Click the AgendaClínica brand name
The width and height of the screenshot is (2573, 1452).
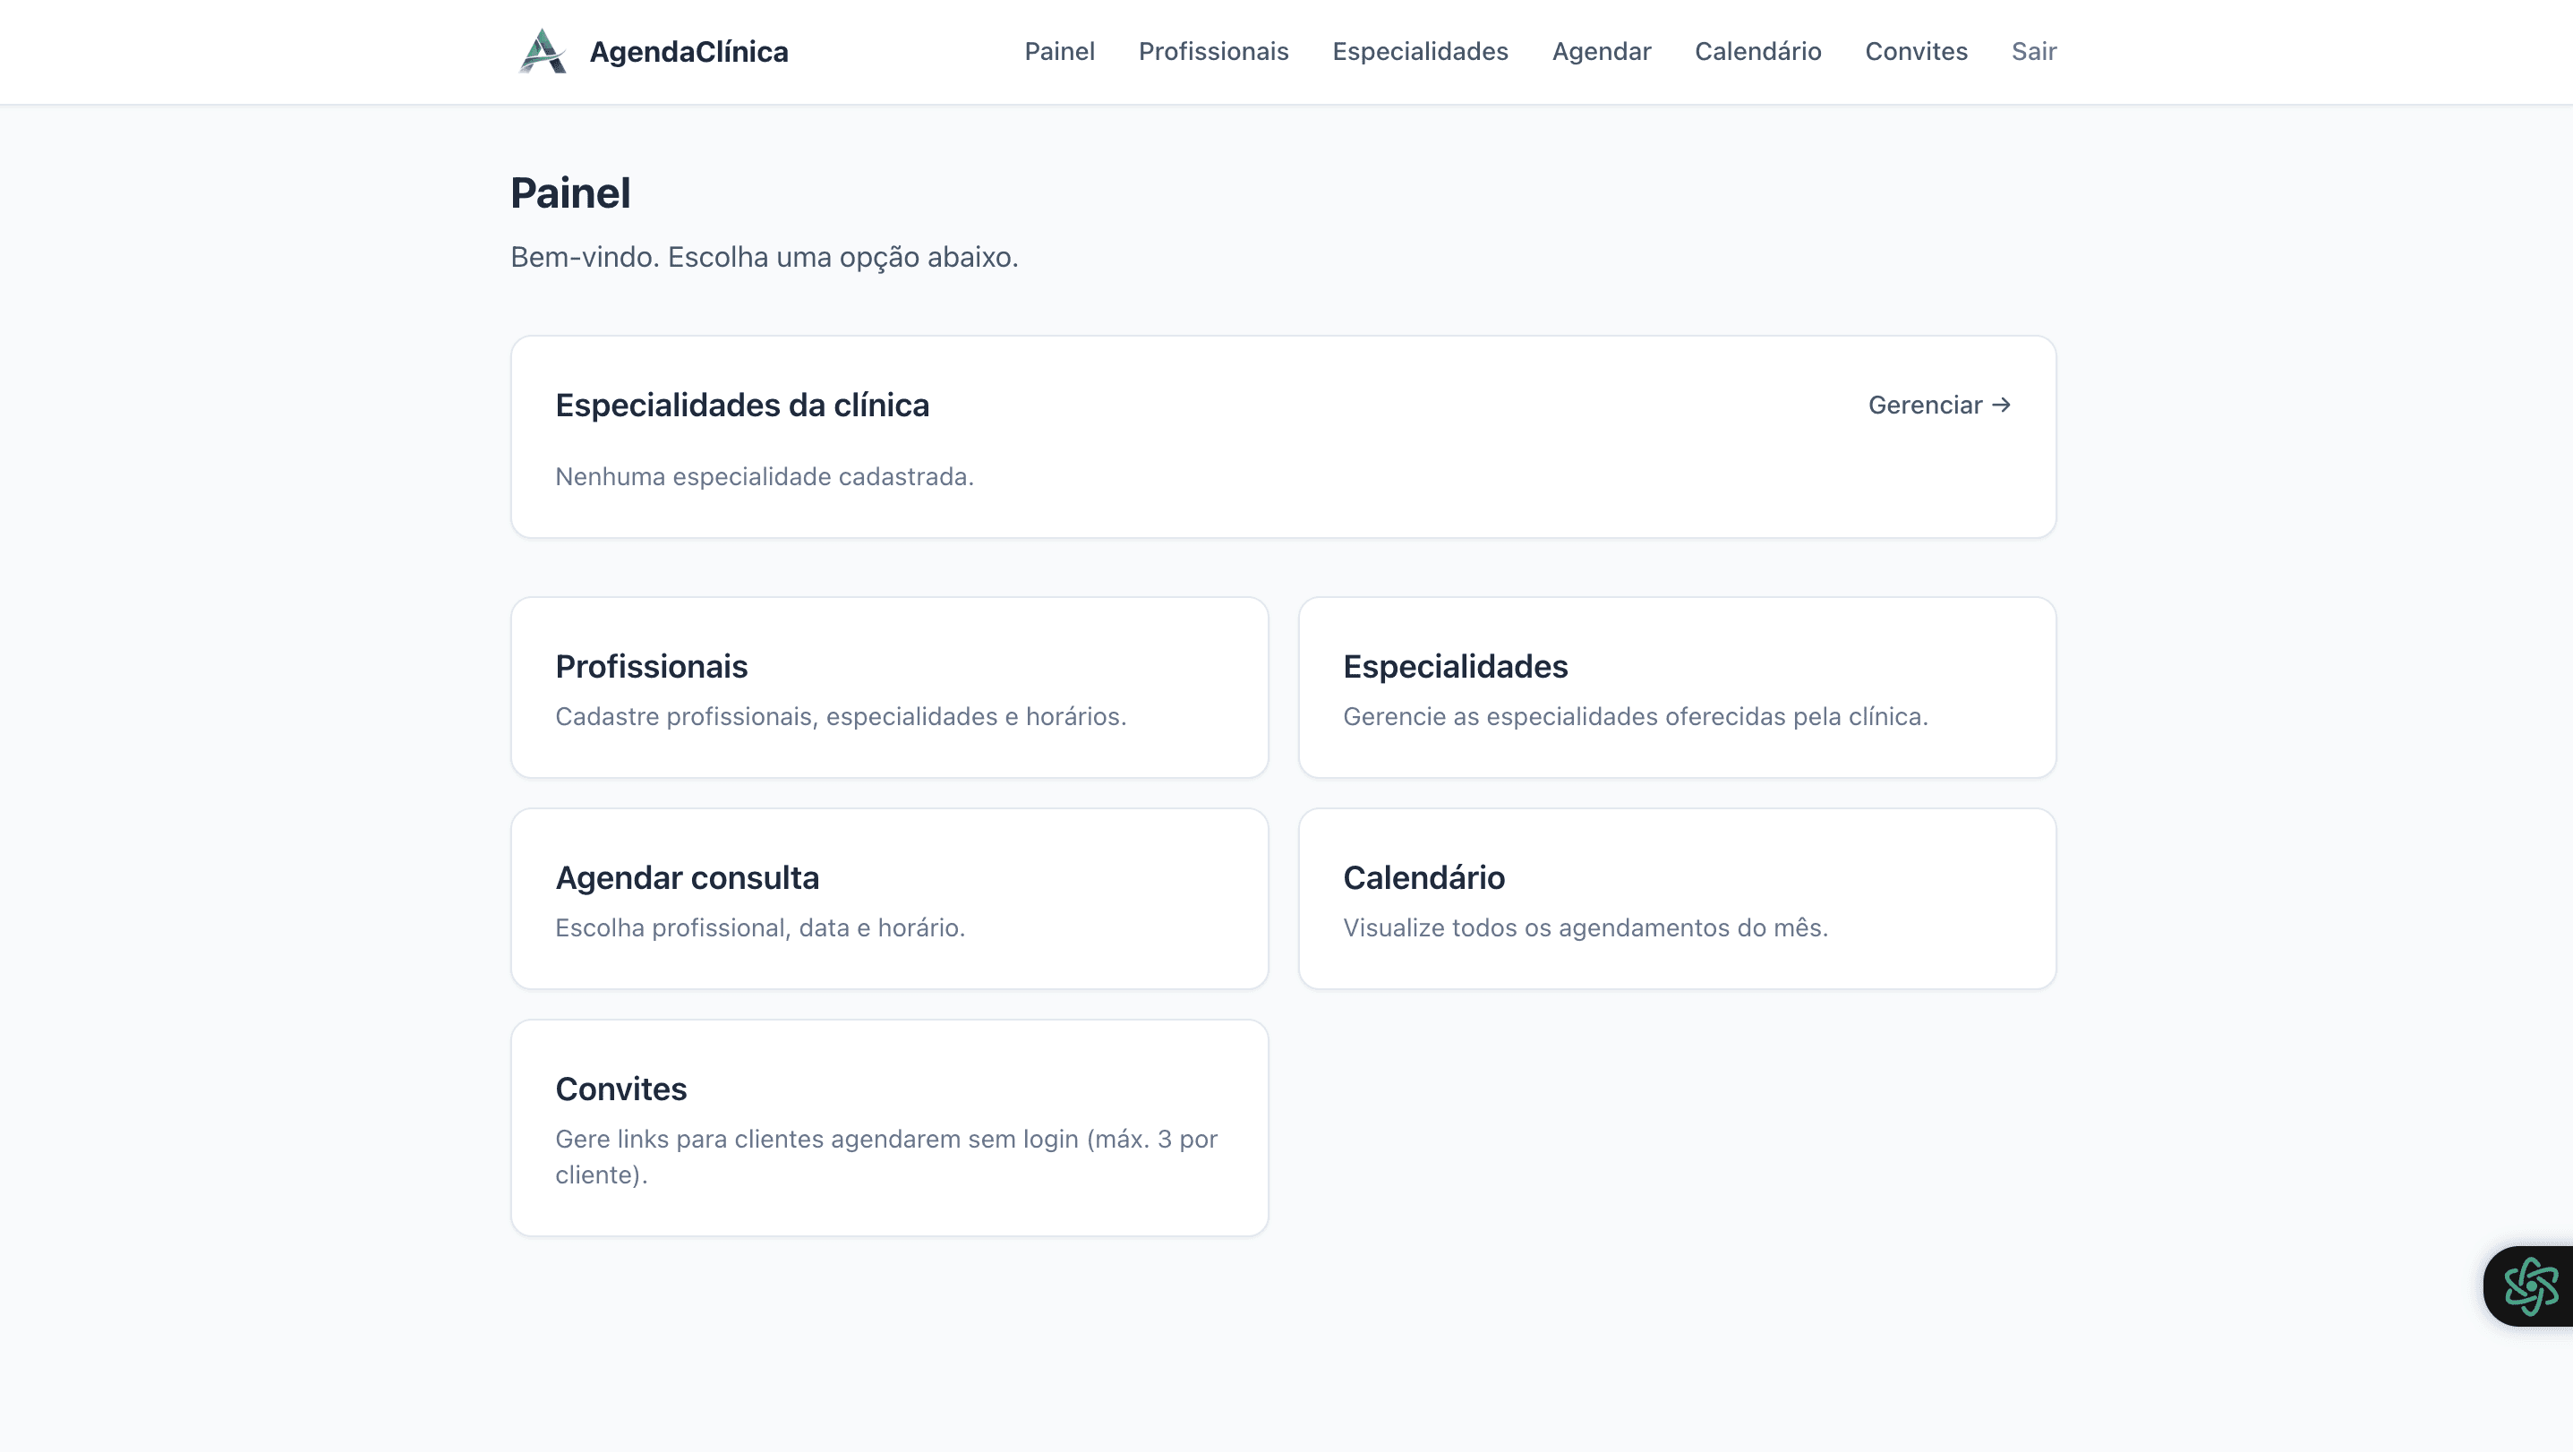688,52
